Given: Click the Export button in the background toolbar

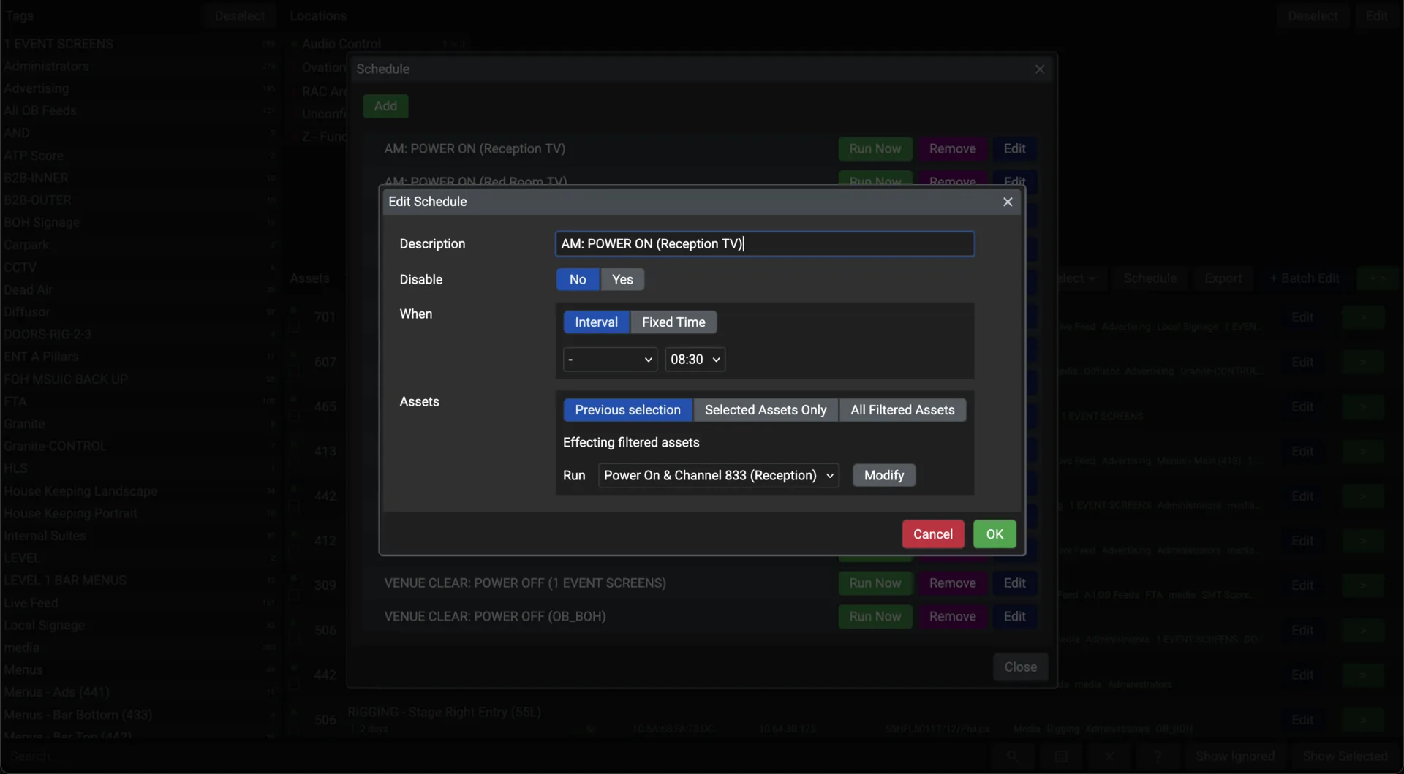Looking at the screenshot, I should (x=1223, y=278).
